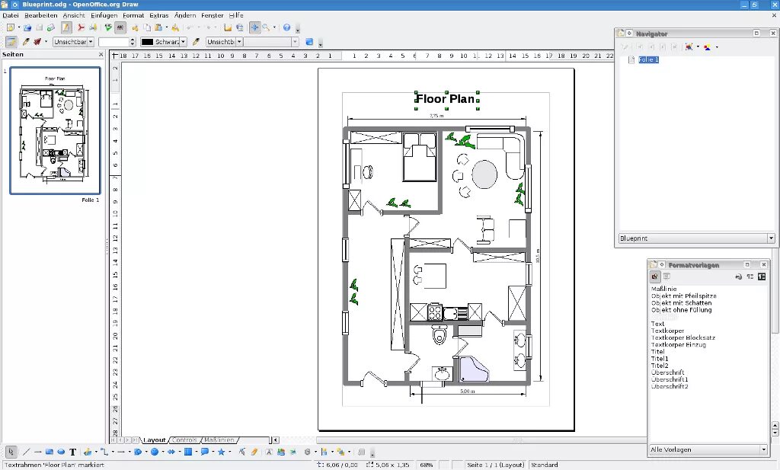Select Maßlinie style in Formatvorlagen

pos(663,289)
